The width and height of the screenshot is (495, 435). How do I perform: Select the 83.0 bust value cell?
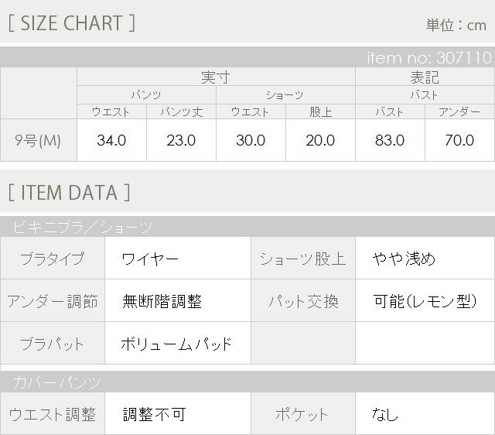click(390, 140)
